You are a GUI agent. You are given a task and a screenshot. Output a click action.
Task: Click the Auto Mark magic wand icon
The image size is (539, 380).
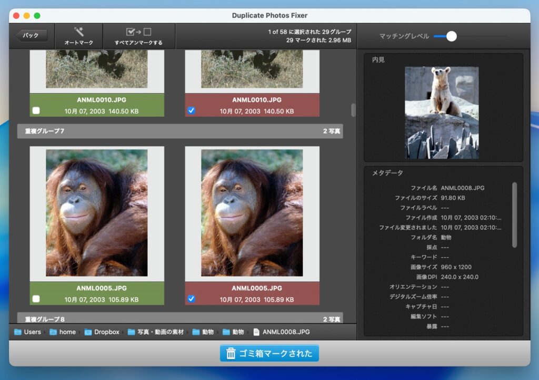pyautogui.click(x=79, y=32)
